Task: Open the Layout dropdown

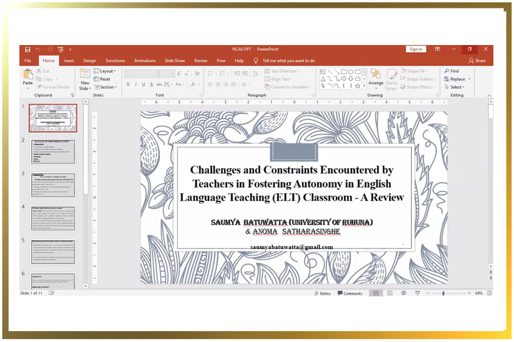Action: point(105,71)
